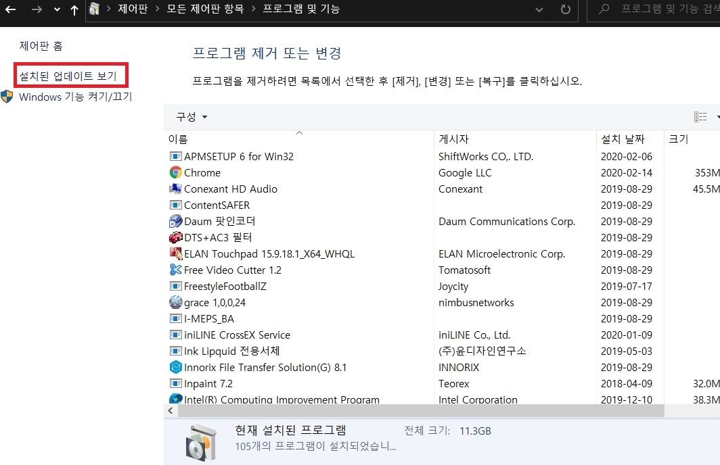Open the recent locations chevron
720x465 pixels.
point(57,9)
